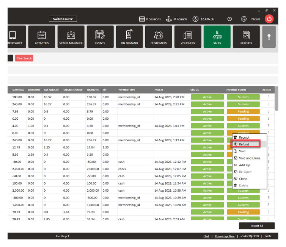Select Add Tip from the context menu
This screenshot has width=286, height=247.
coord(244,165)
